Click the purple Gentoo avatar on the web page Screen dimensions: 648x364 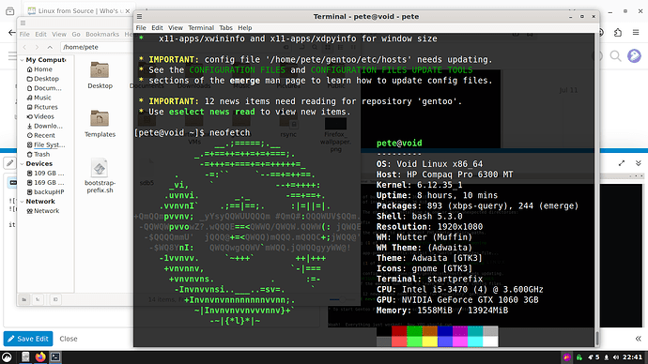pyautogui.click(x=634, y=55)
